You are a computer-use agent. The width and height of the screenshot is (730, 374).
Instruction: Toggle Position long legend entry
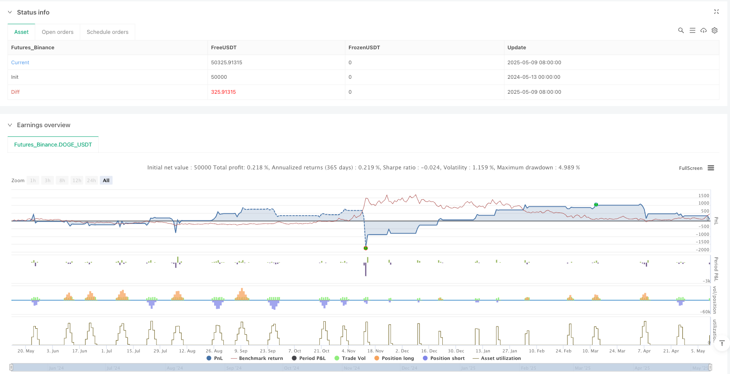coord(394,358)
